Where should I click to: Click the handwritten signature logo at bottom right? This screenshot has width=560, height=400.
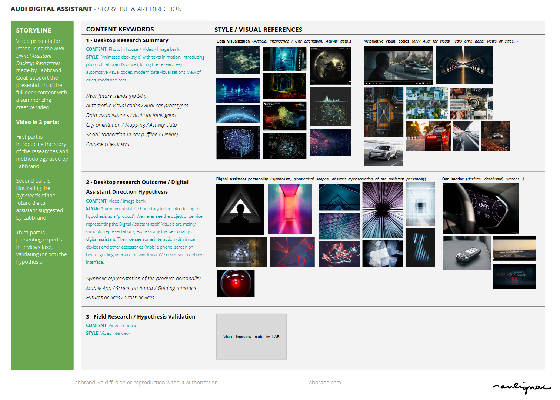pyautogui.click(x=522, y=387)
